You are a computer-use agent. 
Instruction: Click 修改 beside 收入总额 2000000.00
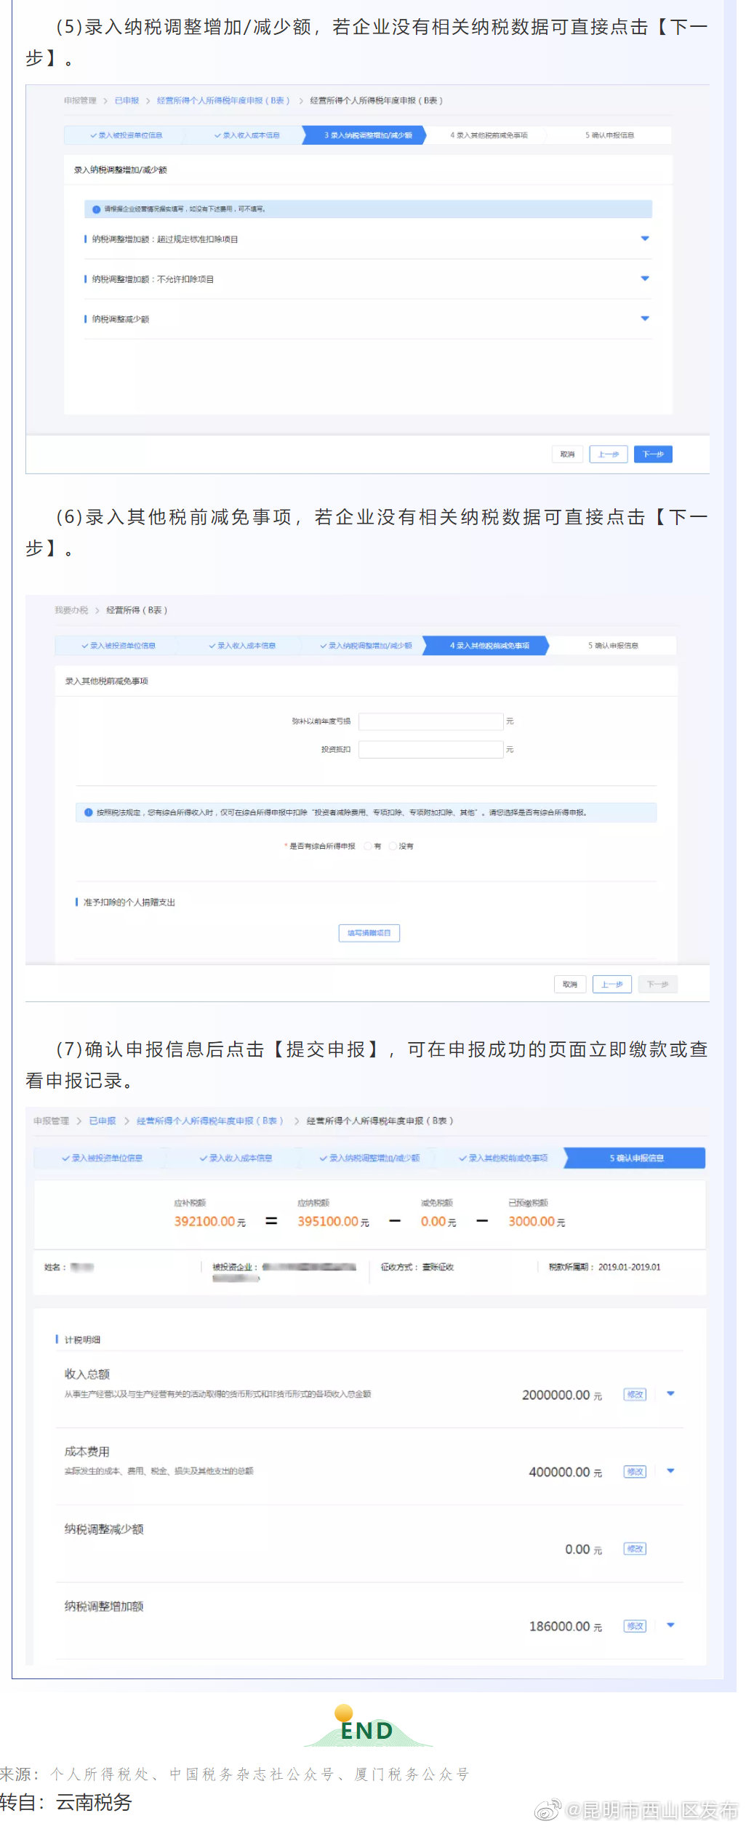(635, 1395)
